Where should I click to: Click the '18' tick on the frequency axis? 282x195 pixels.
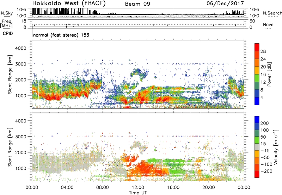tap(24, 21)
